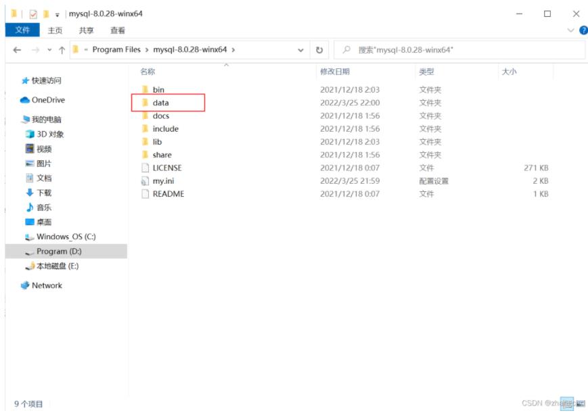The image size is (588, 413).
Task: Select Program (D:) drive in sidebar
Action: 59,251
